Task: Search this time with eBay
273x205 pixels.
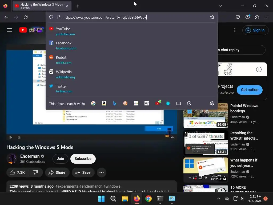Action: point(136,103)
